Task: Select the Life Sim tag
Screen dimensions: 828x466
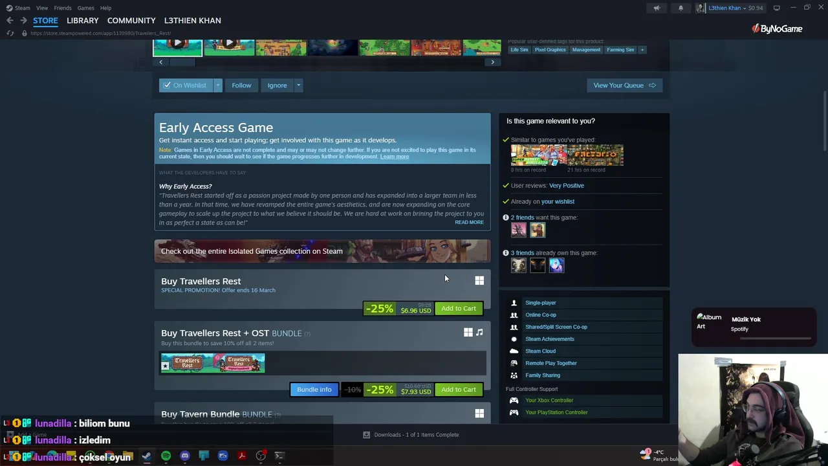Action: (x=519, y=50)
